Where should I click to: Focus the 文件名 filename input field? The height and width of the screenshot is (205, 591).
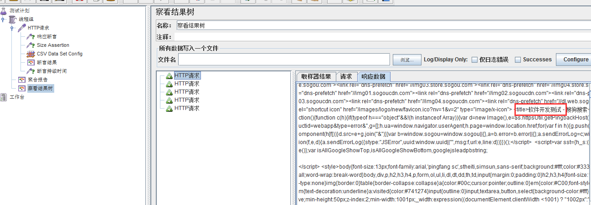(x=283, y=60)
